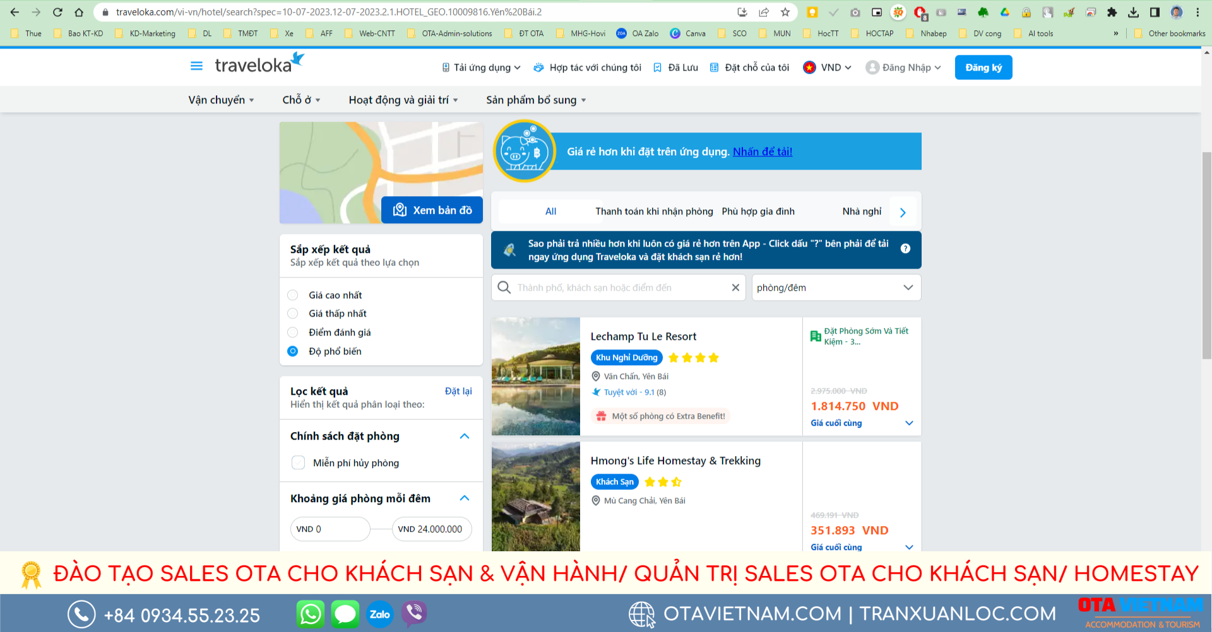
Task: Open Hmong's Life Homestay & Trekking title
Action: coord(675,460)
